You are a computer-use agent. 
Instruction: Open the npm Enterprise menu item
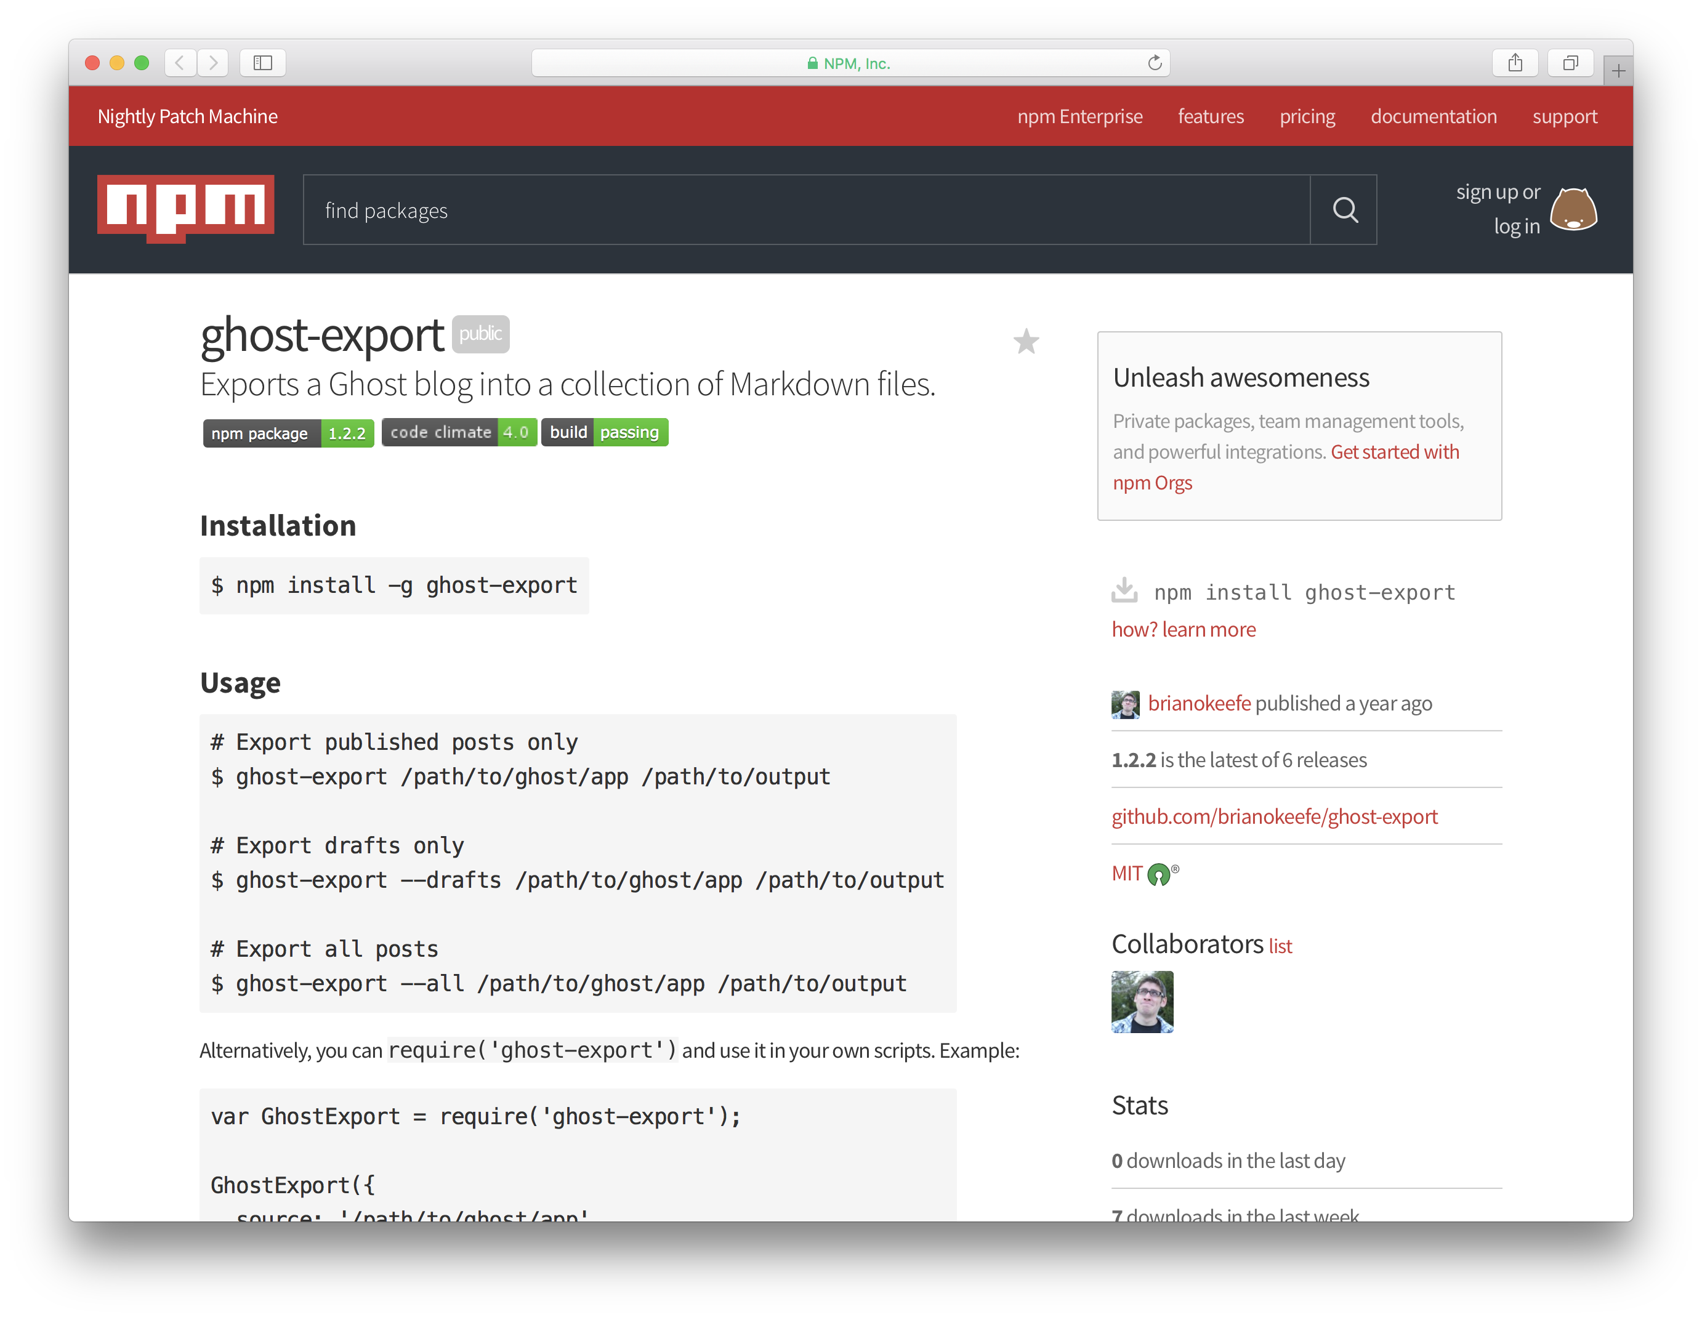[1080, 116]
